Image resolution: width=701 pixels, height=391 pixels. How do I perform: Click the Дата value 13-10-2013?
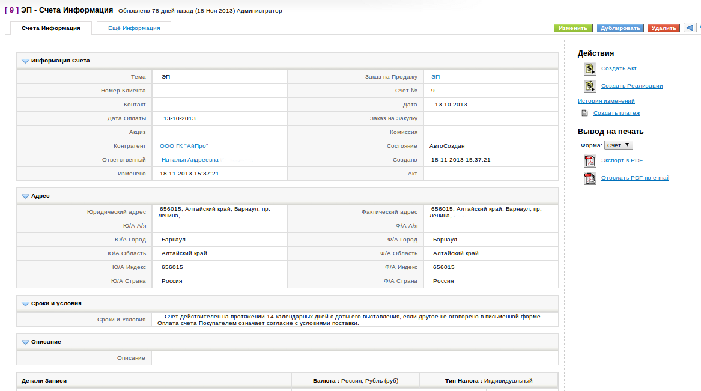point(451,105)
